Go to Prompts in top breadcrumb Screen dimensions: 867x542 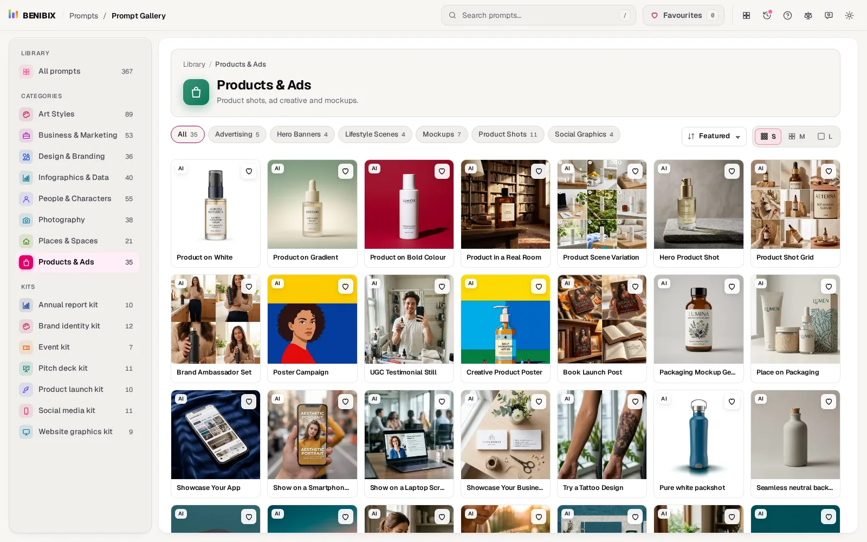tap(83, 16)
